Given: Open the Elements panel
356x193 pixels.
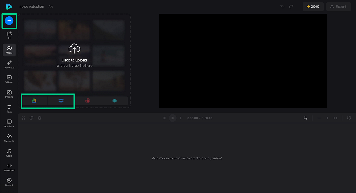Looking at the screenshot, I should 9,138.
